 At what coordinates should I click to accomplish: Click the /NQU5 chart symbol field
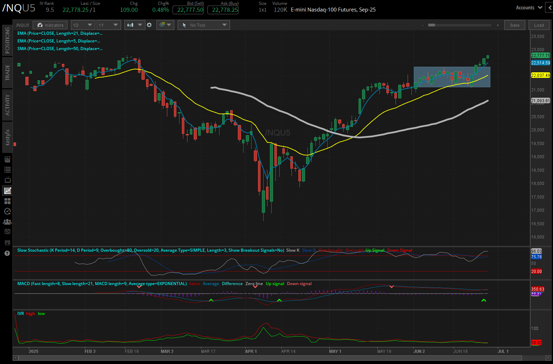[x=23, y=25]
